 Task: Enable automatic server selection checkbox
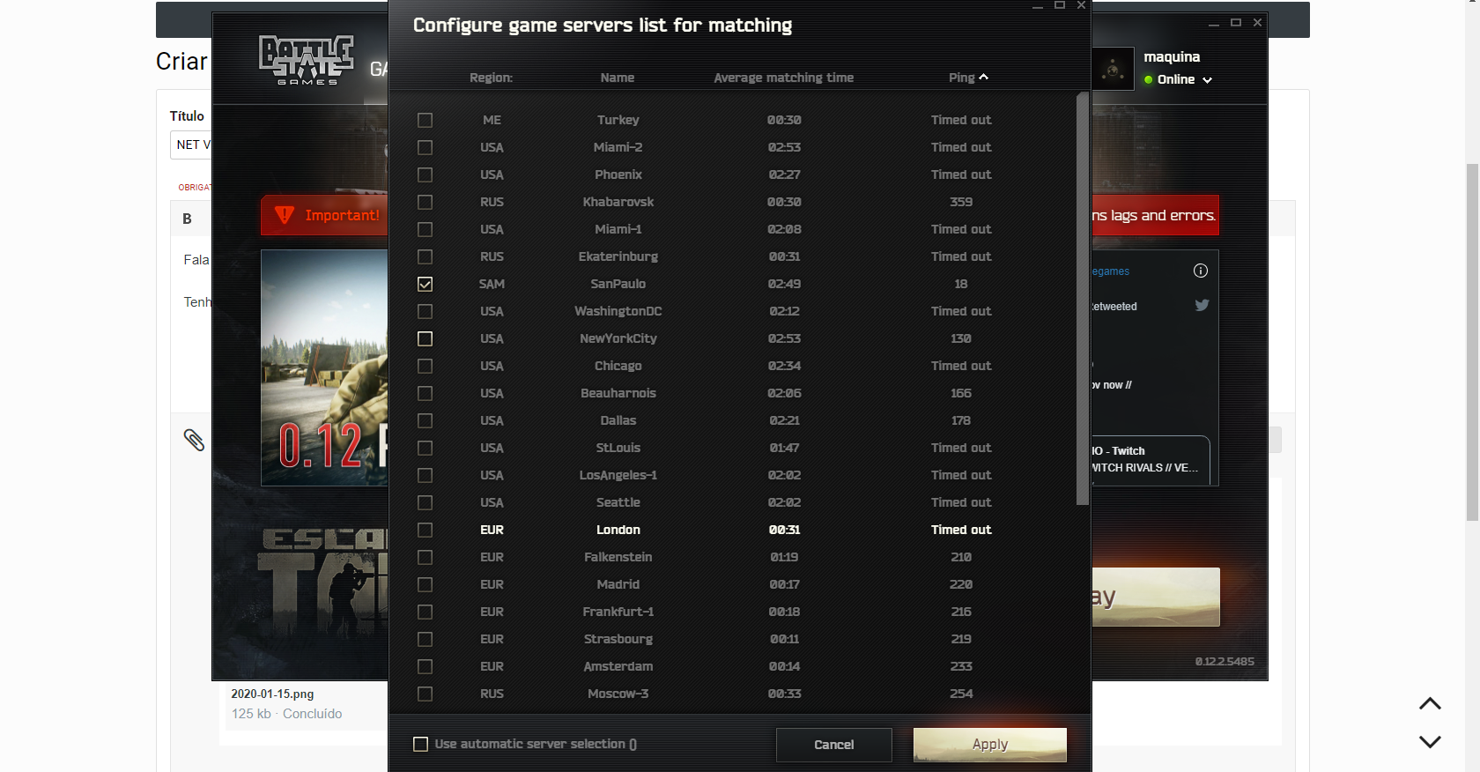coord(420,744)
